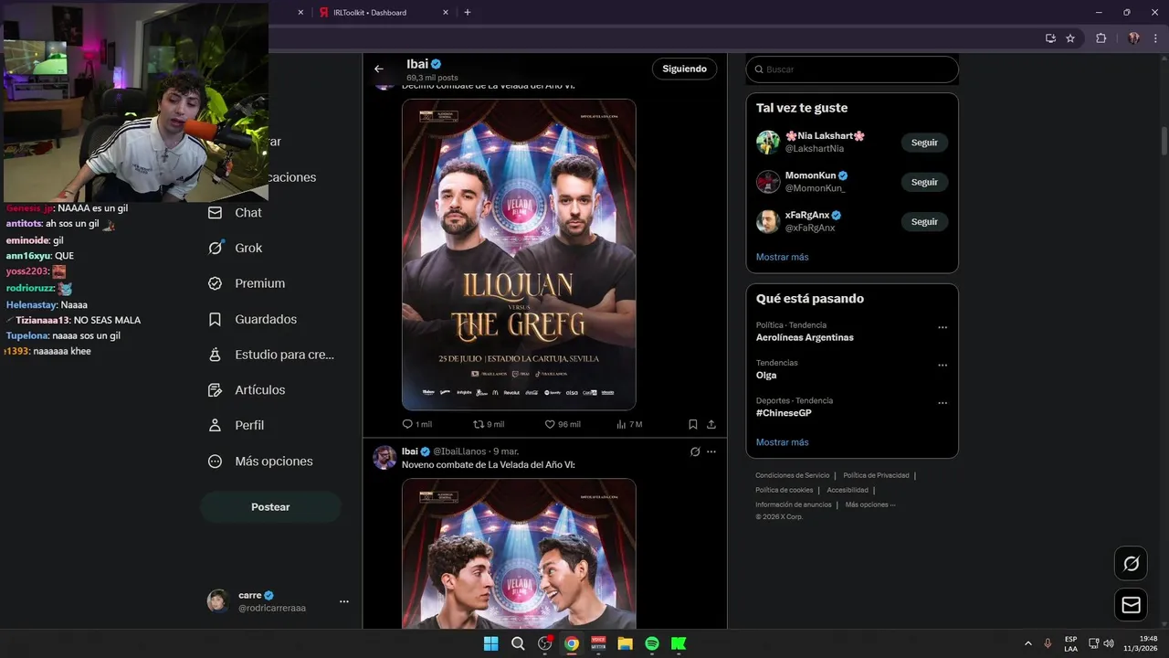Image resolution: width=1169 pixels, height=658 pixels.
Task: Open account menu dots next to carre
Action: pyautogui.click(x=344, y=601)
